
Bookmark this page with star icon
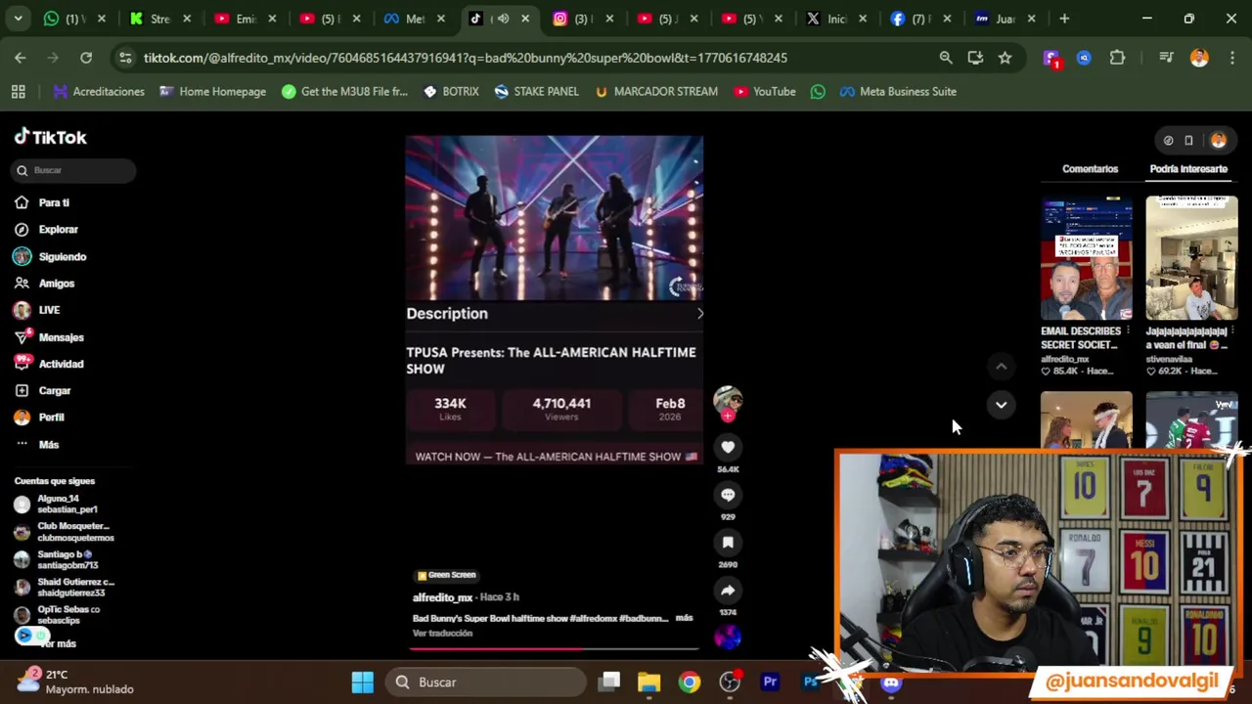click(x=1005, y=58)
